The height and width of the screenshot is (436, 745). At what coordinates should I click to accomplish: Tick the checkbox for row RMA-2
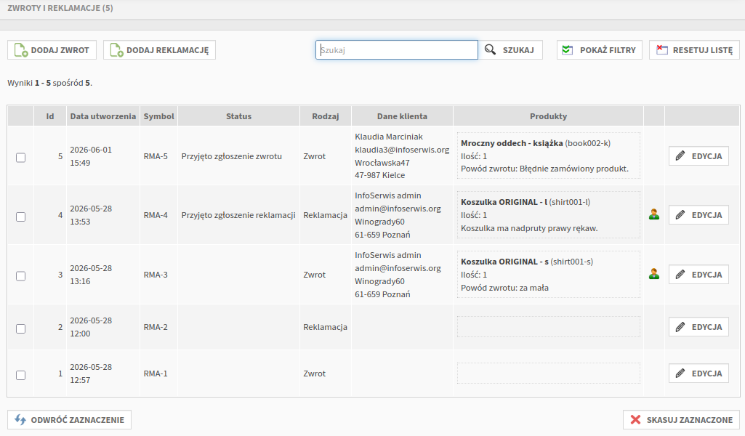(21, 328)
